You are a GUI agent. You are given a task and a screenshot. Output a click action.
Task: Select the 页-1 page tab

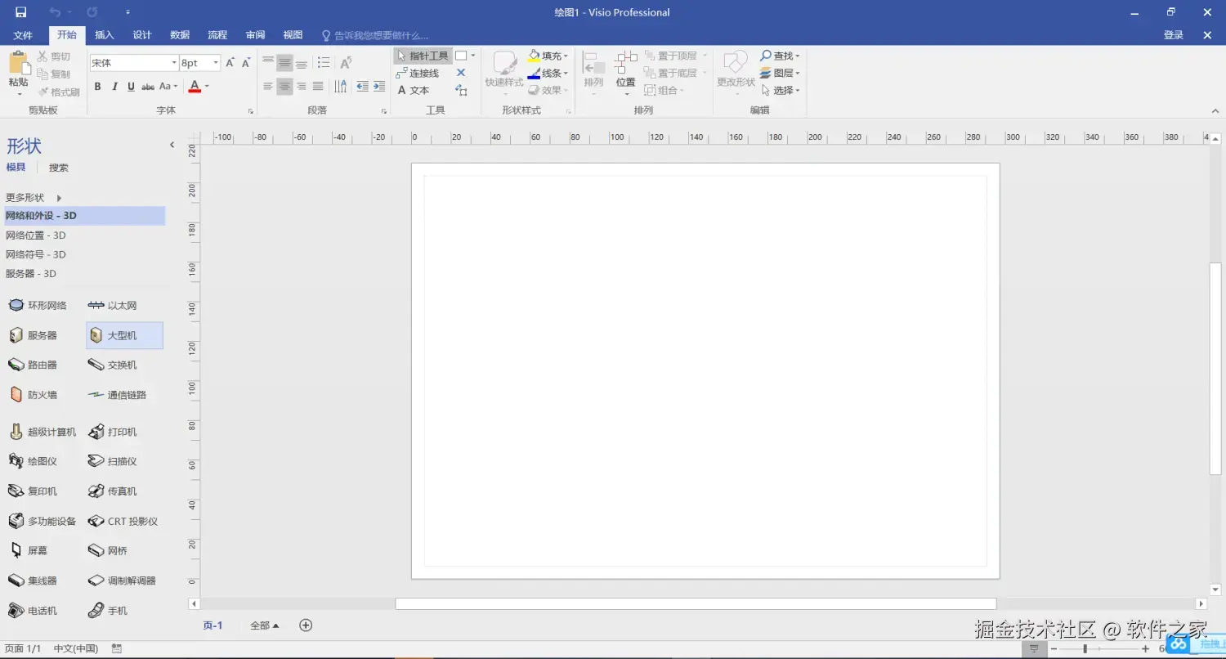click(x=213, y=625)
